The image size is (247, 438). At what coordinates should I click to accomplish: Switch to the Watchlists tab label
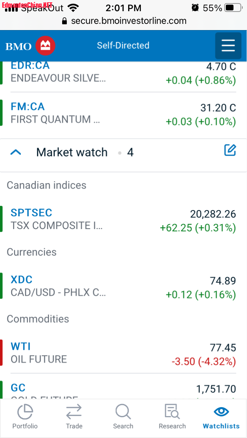pyautogui.click(x=221, y=426)
